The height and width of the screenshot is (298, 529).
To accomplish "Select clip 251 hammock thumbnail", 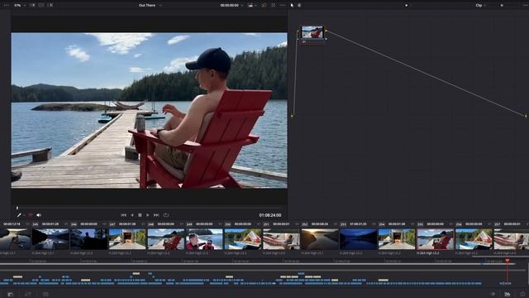I will 281,239.
